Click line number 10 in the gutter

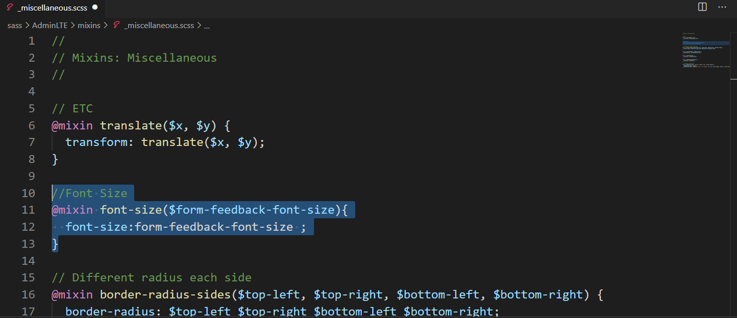click(29, 193)
